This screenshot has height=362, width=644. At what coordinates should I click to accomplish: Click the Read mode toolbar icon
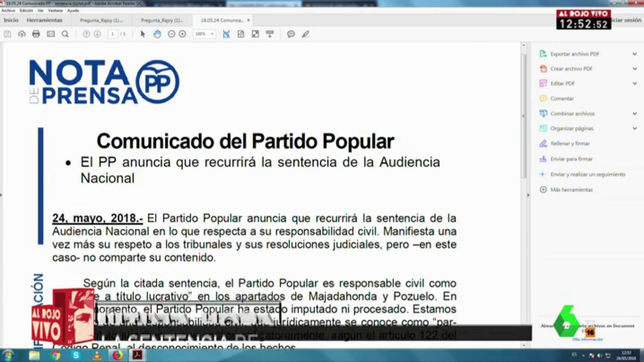pyautogui.click(x=270, y=34)
